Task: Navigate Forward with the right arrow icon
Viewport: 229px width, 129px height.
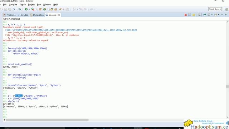Action: click(92, 9)
